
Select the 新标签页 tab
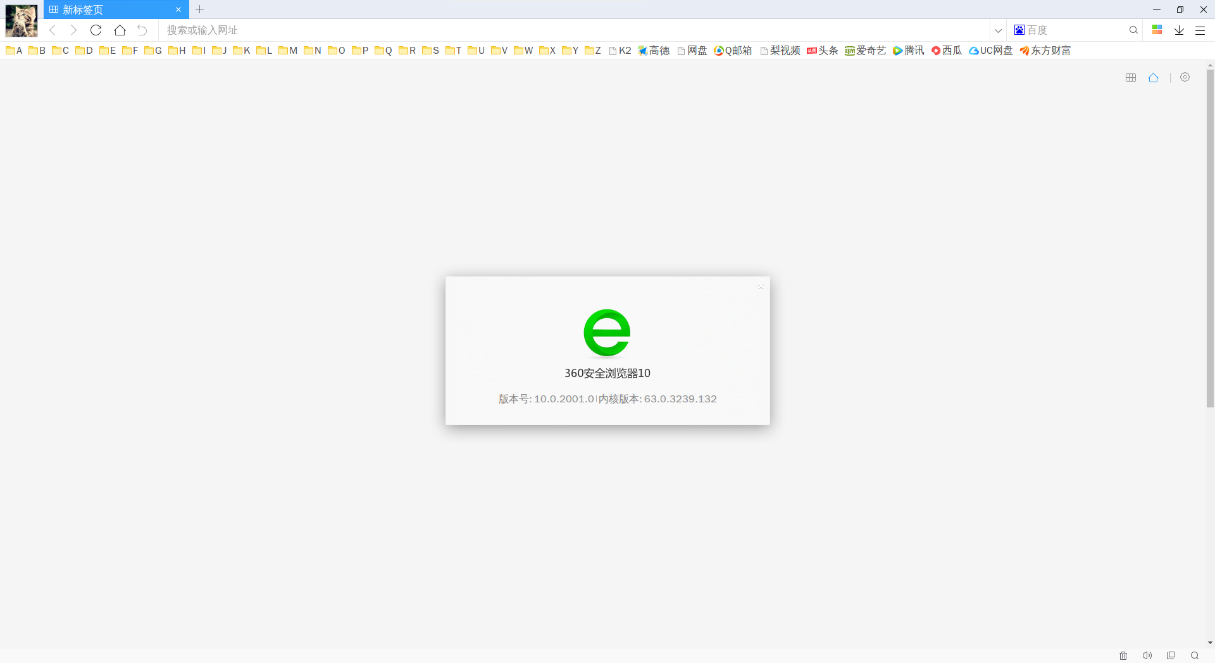point(116,9)
